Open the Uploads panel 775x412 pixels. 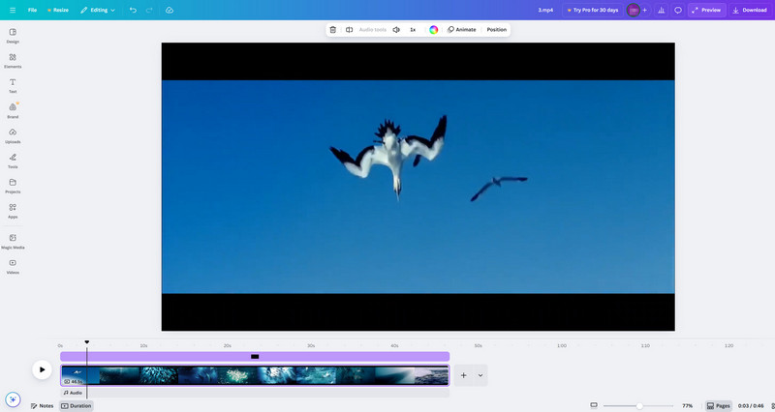pos(13,135)
